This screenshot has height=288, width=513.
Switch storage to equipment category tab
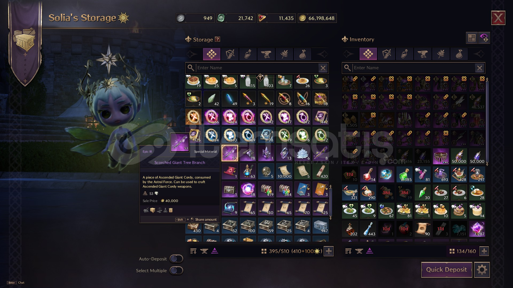pos(230,54)
